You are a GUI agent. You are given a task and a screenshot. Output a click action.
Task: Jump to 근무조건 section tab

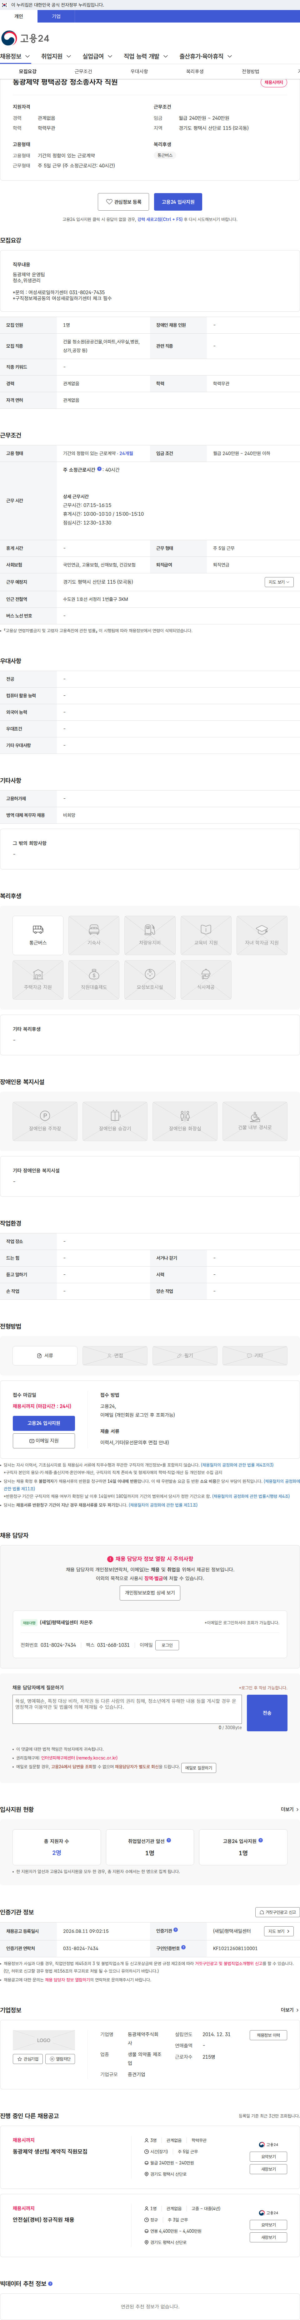point(83,71)
